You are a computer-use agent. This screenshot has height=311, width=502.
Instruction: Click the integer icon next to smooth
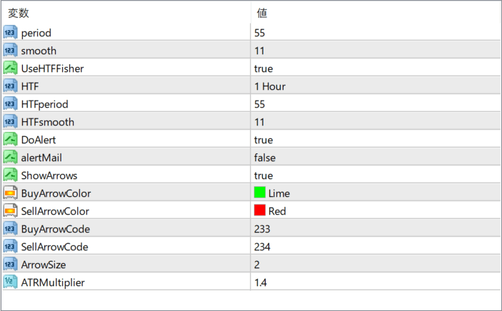(x=10, y=51)
